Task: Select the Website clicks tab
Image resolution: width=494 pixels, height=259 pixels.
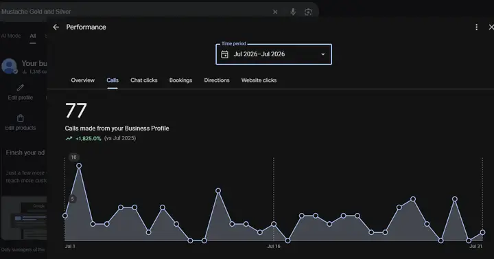Action: (x=259, y=80)
